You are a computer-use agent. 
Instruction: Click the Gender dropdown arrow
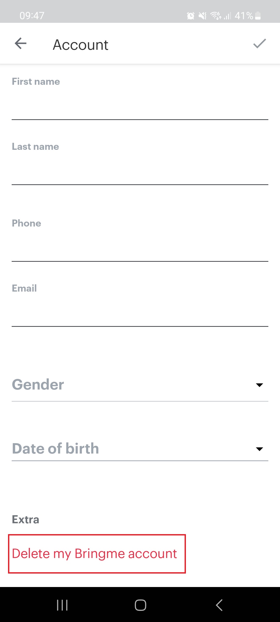pos(259,385)
